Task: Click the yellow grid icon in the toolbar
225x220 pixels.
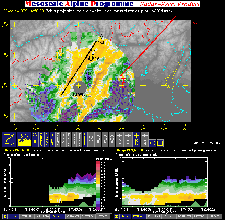Action: [x=161, y=142]
